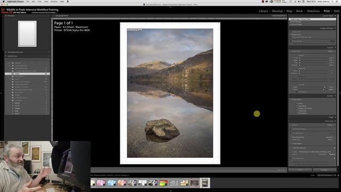The height and width of the screenshot is (192, 341).
Task: Choose Single Image / Contact Sheet layout style
Action: point(312,19)
